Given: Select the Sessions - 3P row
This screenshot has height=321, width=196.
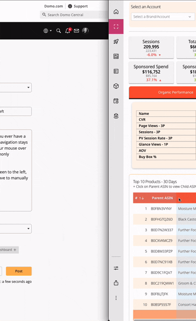Looking at the screenshot, I should click(166, 132).
